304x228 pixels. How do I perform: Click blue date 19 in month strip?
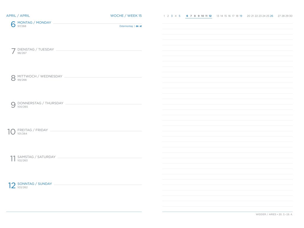point(241,16)
